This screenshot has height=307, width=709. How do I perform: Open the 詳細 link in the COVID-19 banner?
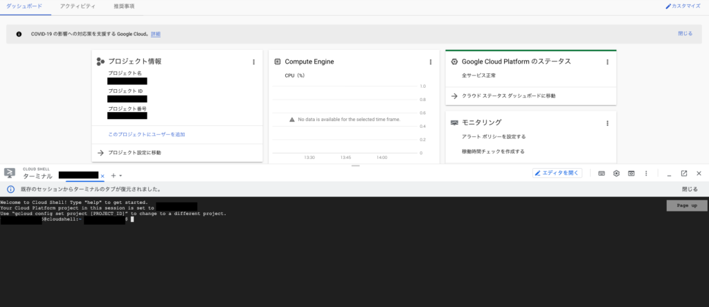click(x=156, y=34)
